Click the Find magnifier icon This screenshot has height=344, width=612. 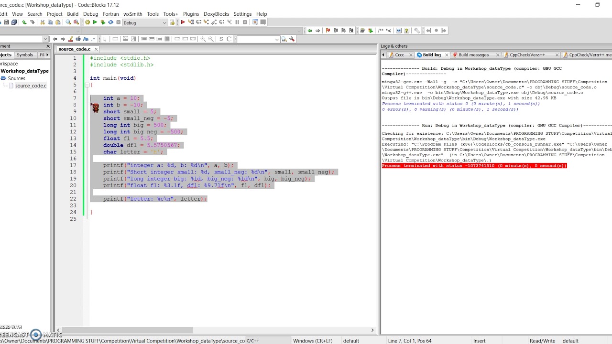(68, 22)
